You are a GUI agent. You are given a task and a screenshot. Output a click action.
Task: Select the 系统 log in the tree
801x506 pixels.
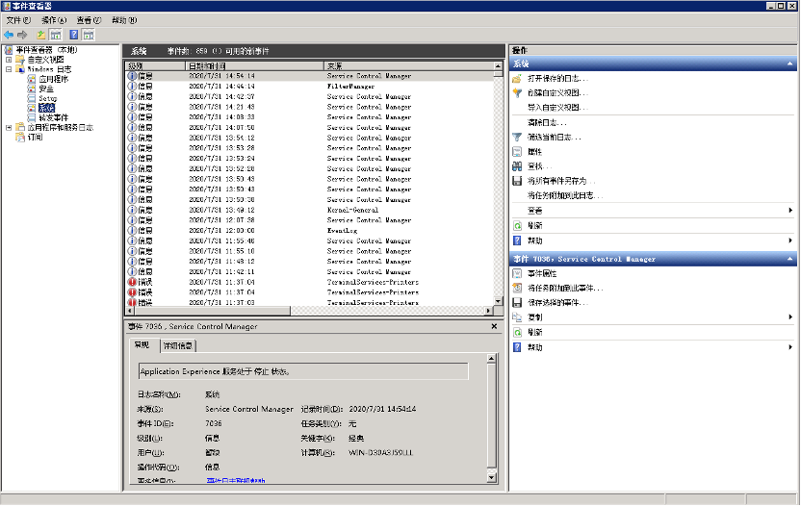(46, 109)
